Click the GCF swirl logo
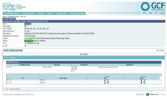The width and height of the screenshot is (167, 99). tap(145, 7)
